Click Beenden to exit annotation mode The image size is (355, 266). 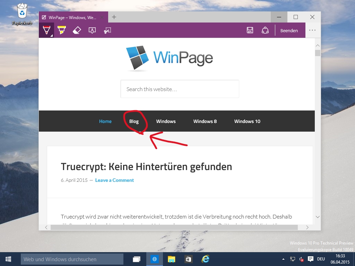pyautogui.click(x=289, y=30)
